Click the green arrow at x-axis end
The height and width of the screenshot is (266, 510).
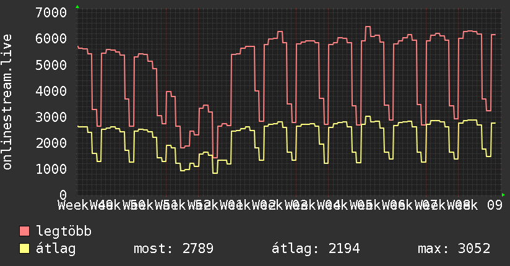(x=503, y=195)
